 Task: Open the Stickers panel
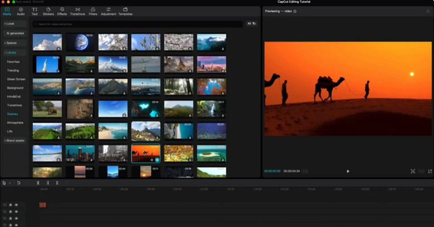(x=48, y=11)
